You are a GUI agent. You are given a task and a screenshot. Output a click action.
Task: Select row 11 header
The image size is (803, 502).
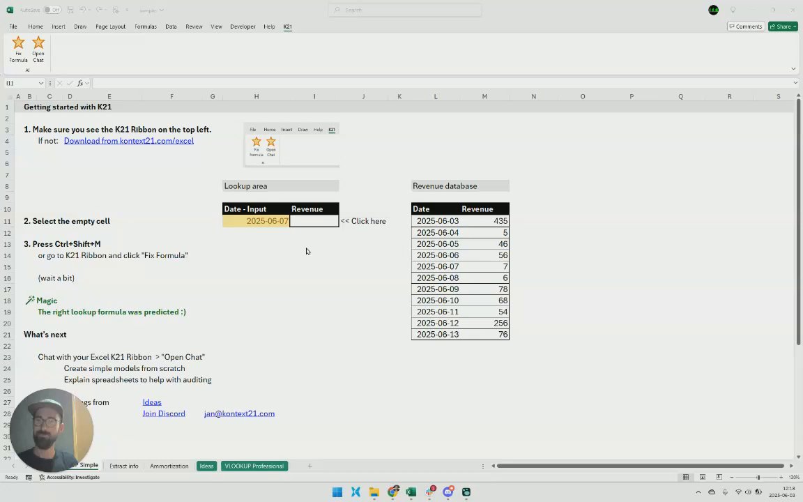tap(7, 221)
